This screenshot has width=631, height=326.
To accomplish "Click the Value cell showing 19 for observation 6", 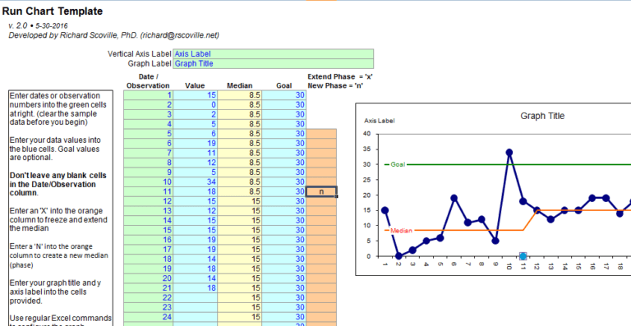I will tap(196, 144).
